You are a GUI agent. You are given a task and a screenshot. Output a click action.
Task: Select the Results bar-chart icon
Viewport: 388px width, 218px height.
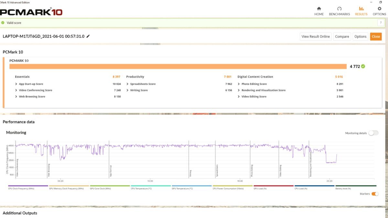361,9
